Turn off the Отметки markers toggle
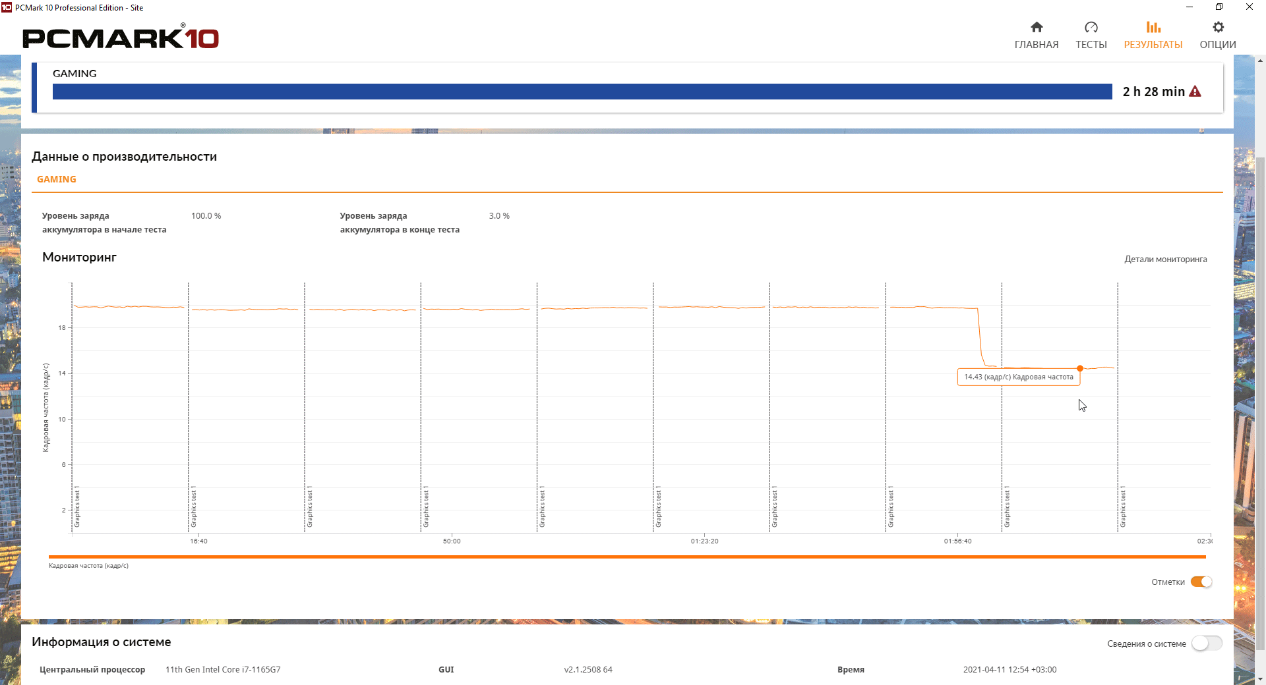Image resolution: width=1266 pixels, height=685 pixels. (x=1201, y=582)
